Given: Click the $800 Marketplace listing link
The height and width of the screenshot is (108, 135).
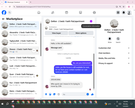Looking at the screenshot, I should click(x=61, y=29).
